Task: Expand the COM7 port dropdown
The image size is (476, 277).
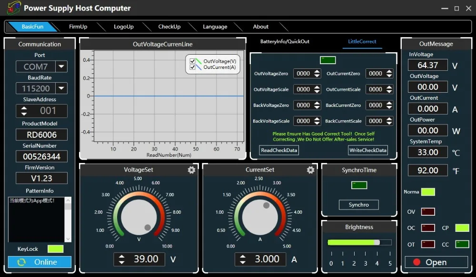Action: click(x=61, y=67)
